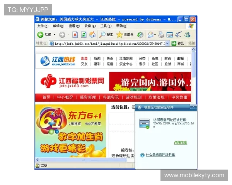This screenshot has width=232, height=185.
Task: Open the 收藏 (Favorites) menu
Action: (x=90, y=26)
